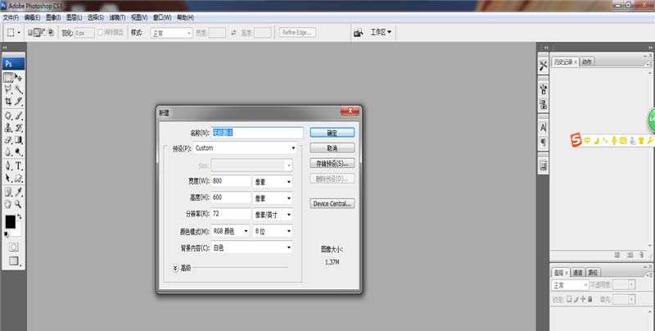Open the Character (A) panel icon
This screenshot has width=655, height=331.
(543, 128)
